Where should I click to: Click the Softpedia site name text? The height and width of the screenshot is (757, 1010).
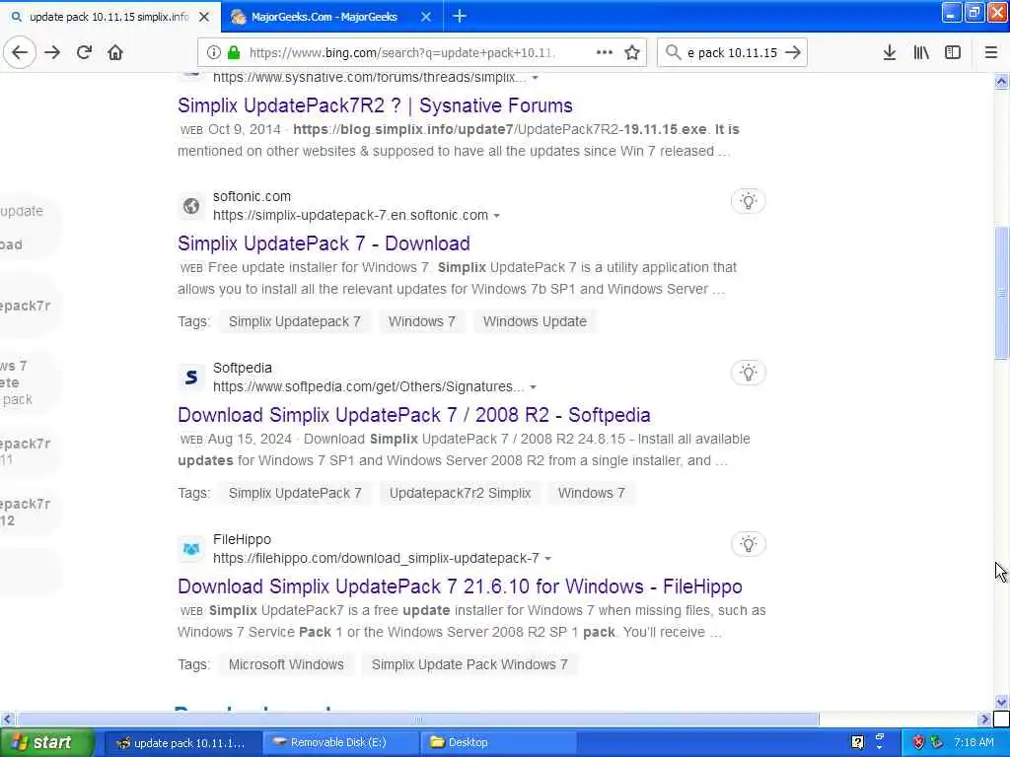[x=243, y=369]
